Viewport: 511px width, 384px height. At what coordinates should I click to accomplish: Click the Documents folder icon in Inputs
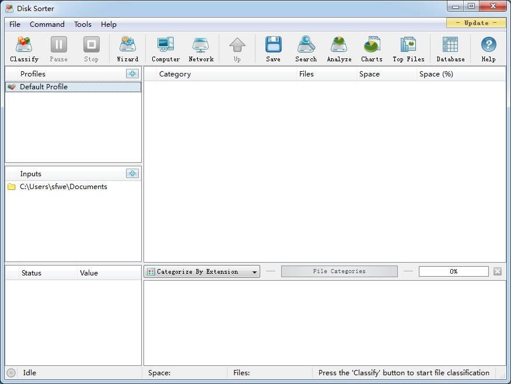(x=12, y=187)
